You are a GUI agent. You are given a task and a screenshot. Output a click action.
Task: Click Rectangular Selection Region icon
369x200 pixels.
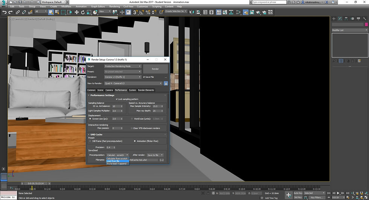tap(63, 12)
